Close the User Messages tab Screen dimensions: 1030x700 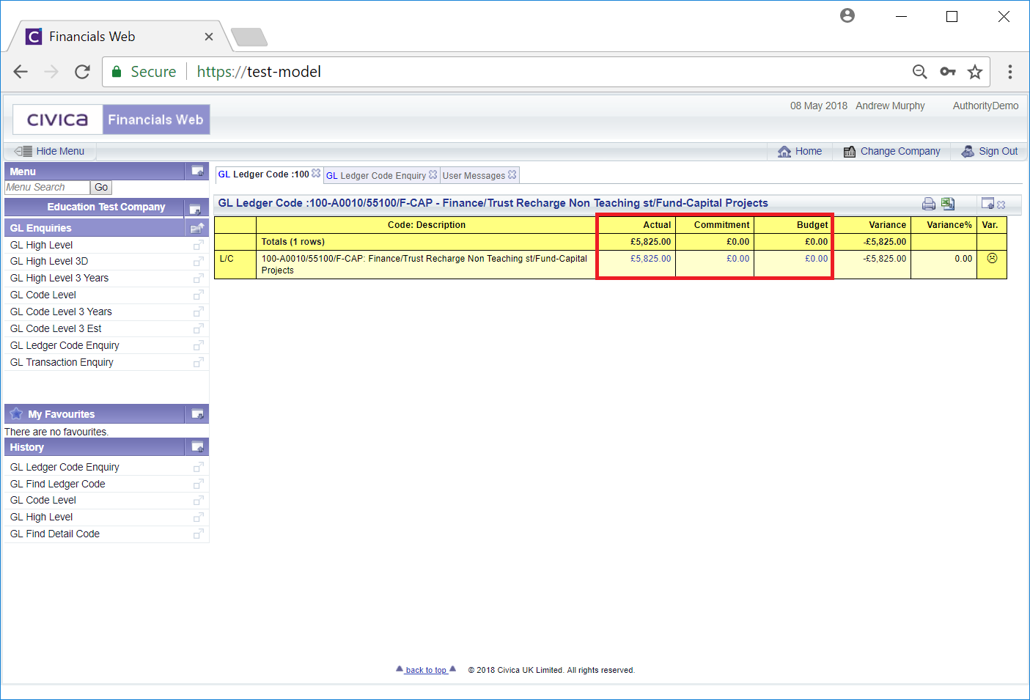tap(512, 174)
